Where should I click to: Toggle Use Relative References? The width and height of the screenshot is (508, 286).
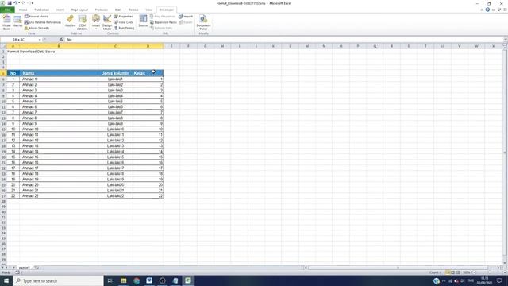pos(42,22)
